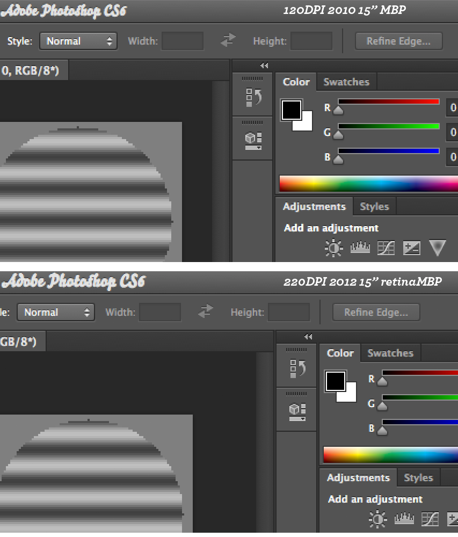Screen dimensions: 458x537
Task: Switch to Adjustments tab in the 120DPI panel
Action: [x=314, y=207]
